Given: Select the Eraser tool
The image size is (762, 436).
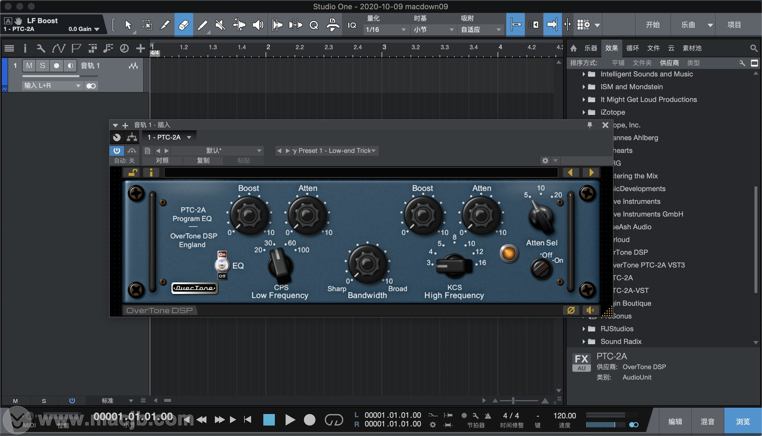Looking at the screenshot, I should tap(184, 25).
